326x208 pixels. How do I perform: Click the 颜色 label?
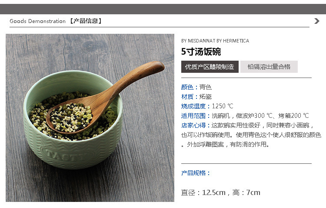point(187,87)
